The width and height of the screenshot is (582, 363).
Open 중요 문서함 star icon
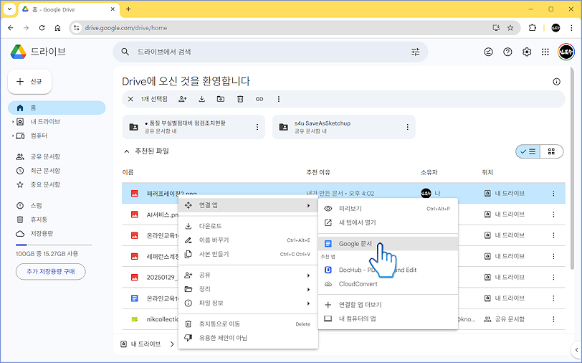20,184
